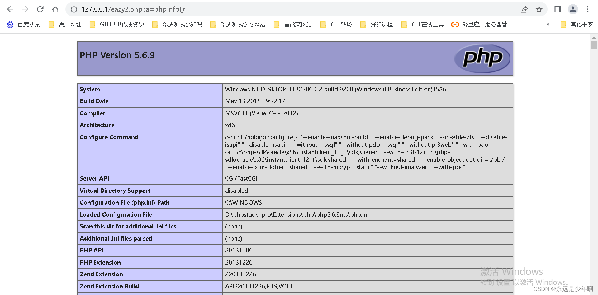
Task: Select the Zend Extension Build label
Action: pos(109,287)
